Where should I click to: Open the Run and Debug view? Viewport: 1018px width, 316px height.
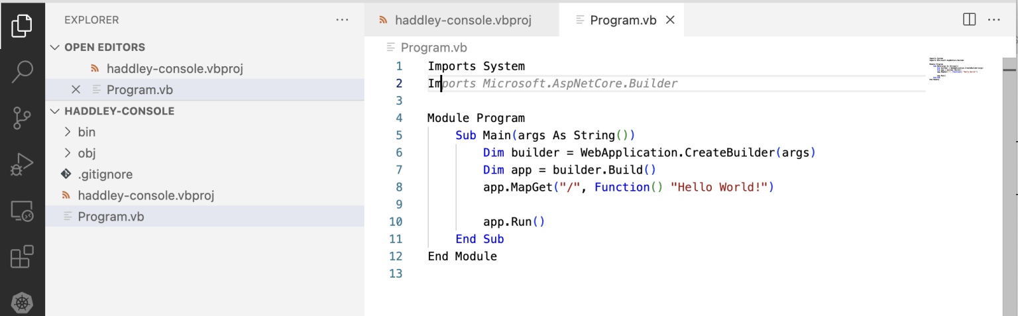[22, 164]
